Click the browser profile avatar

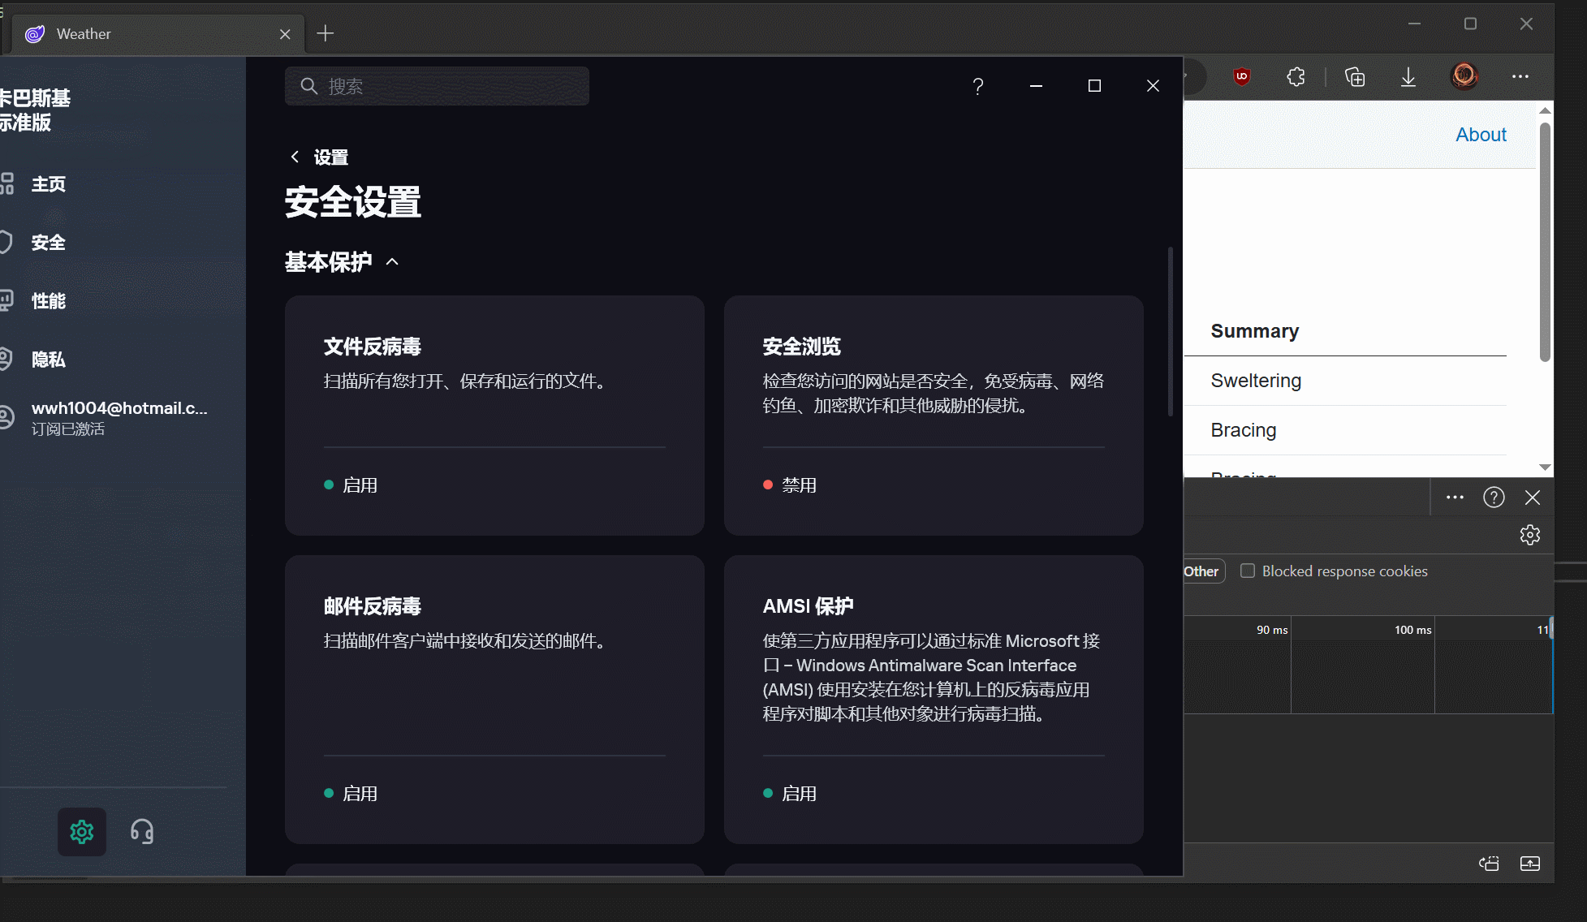point(1464,76)
